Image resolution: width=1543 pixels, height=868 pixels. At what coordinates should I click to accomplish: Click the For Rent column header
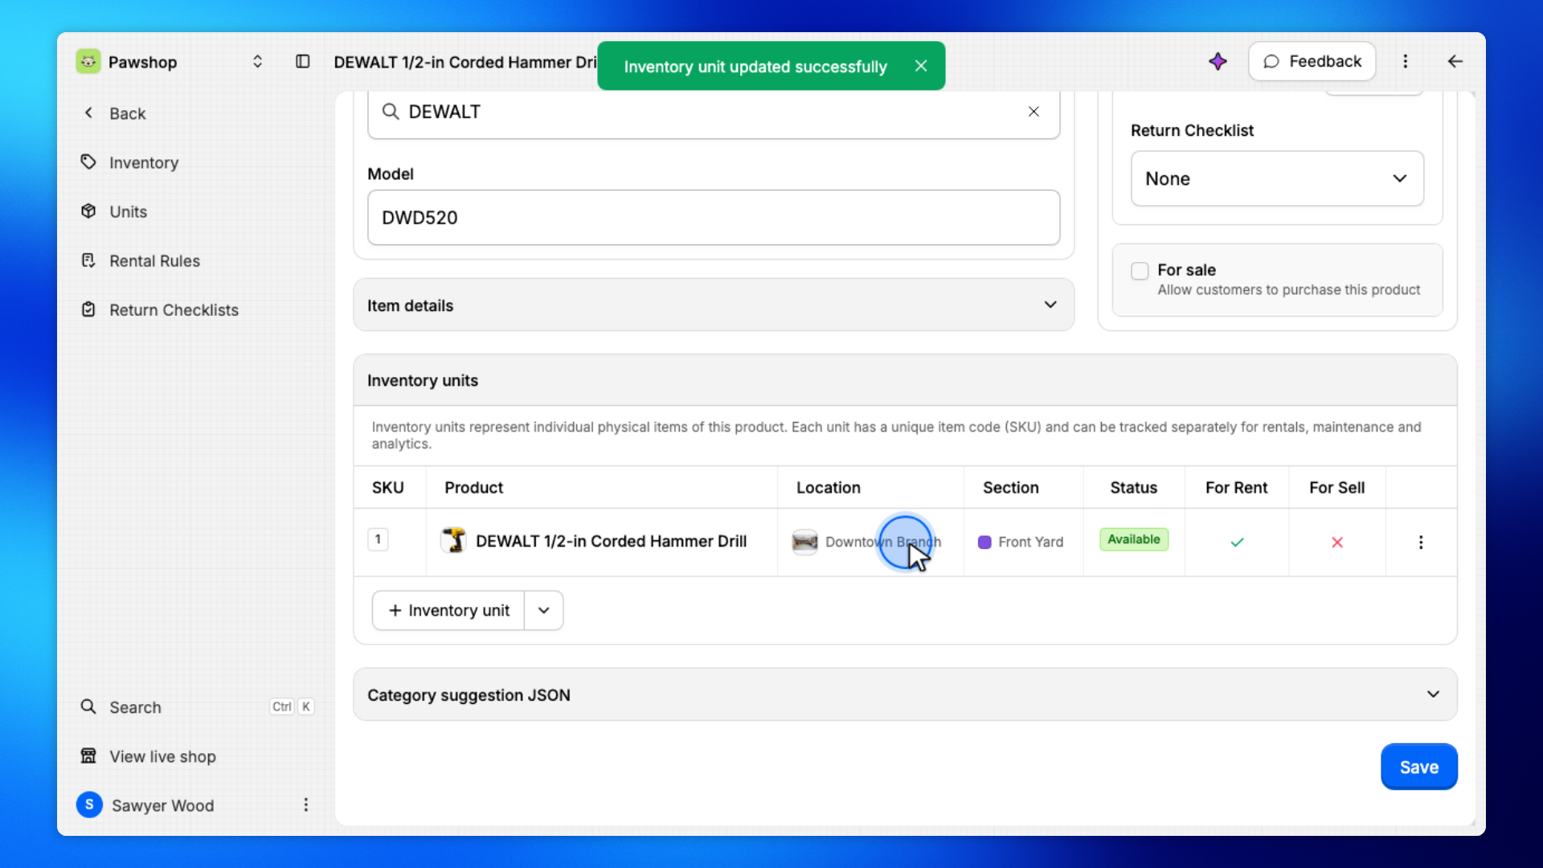pos(1236,488)
